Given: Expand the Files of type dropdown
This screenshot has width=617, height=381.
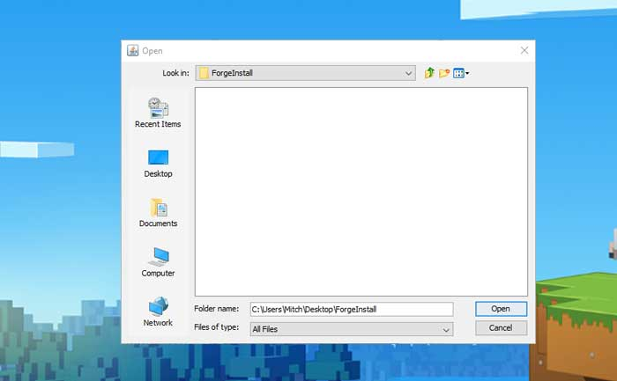Looking at the screenshot, I should click(352, 329).
